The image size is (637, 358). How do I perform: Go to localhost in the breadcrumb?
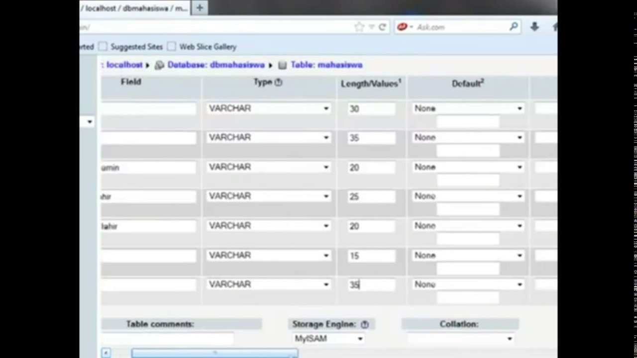coord(124,65)
